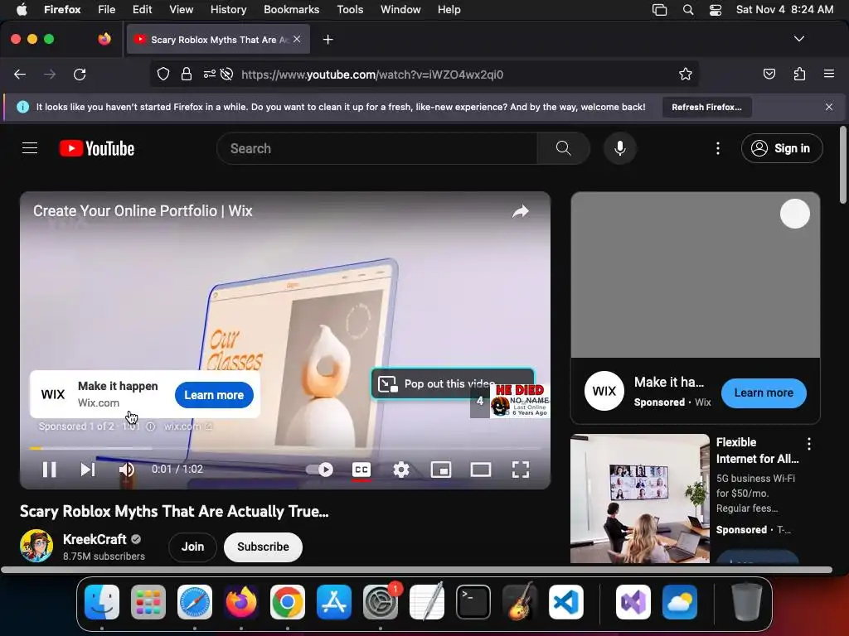The image size is (849, 636).
Task: Launch Safari from the Dock
Action: [195, 602]
